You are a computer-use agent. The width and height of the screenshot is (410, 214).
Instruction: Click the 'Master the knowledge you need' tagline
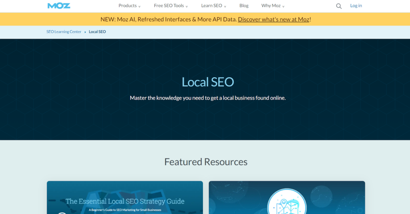pos(208,98)
